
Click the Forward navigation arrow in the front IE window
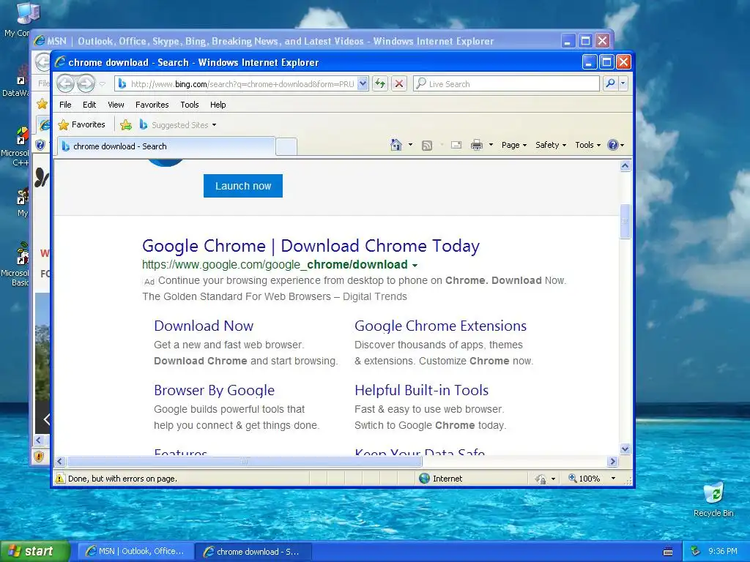tap(86, 83)
